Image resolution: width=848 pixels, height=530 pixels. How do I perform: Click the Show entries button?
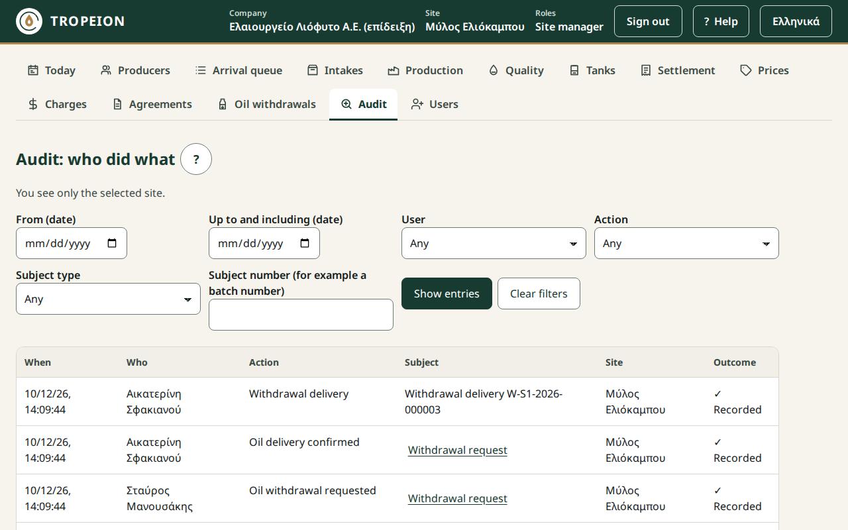pos(447,293)
